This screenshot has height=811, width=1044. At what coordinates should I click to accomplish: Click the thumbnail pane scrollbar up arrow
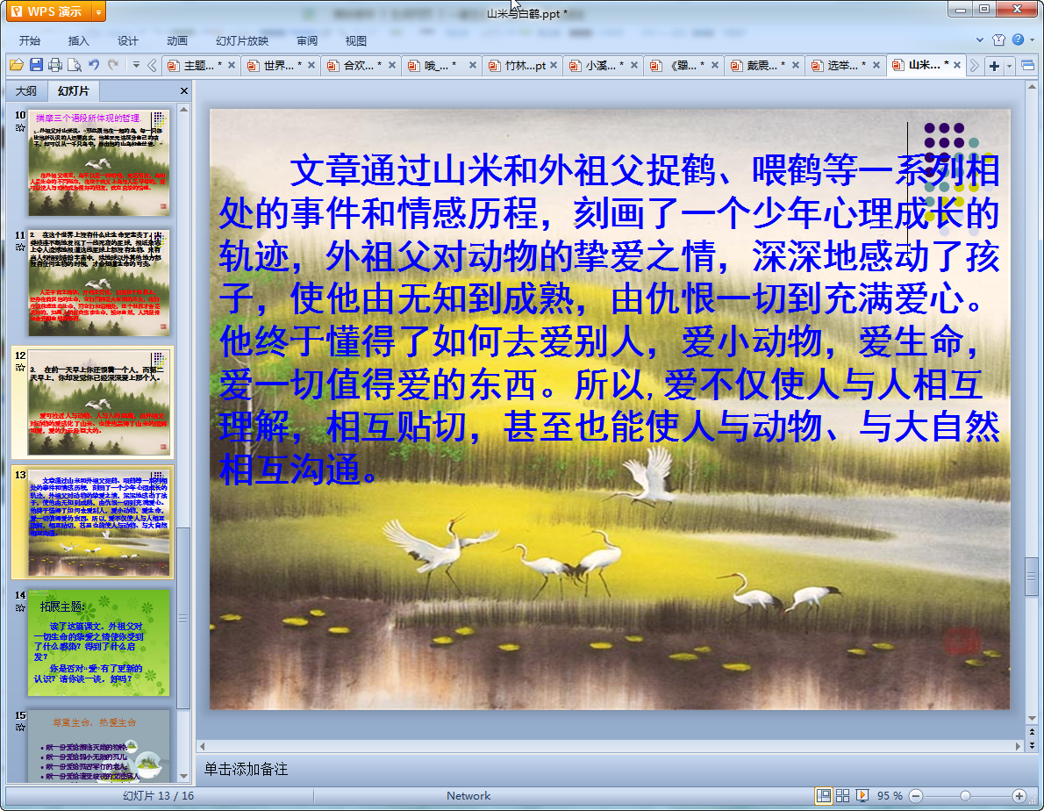pyautogui.click(x=183, y=109)
